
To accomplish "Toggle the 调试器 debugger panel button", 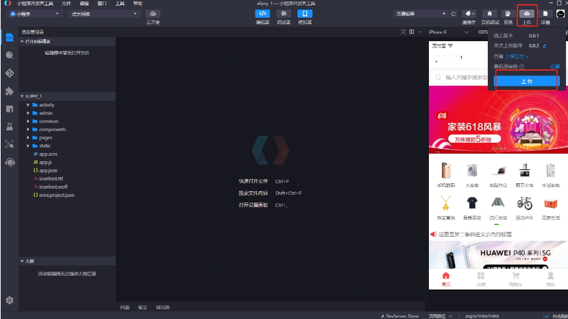I will coord(284,14).
